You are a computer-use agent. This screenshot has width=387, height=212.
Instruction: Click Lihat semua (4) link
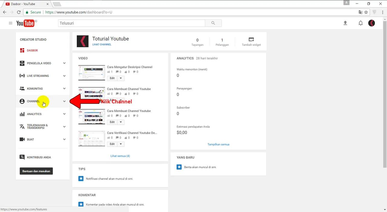pyautogui.click(x=120, y=156)
